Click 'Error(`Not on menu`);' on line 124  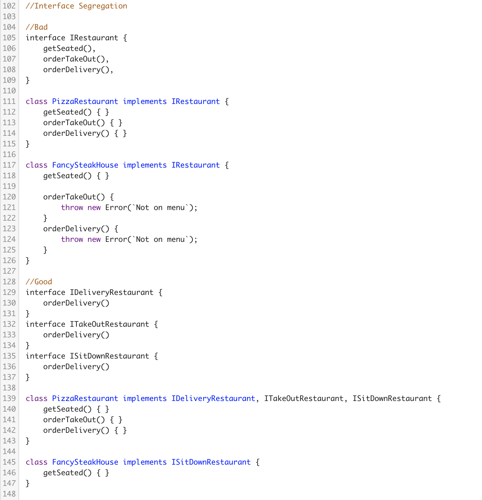151,239
